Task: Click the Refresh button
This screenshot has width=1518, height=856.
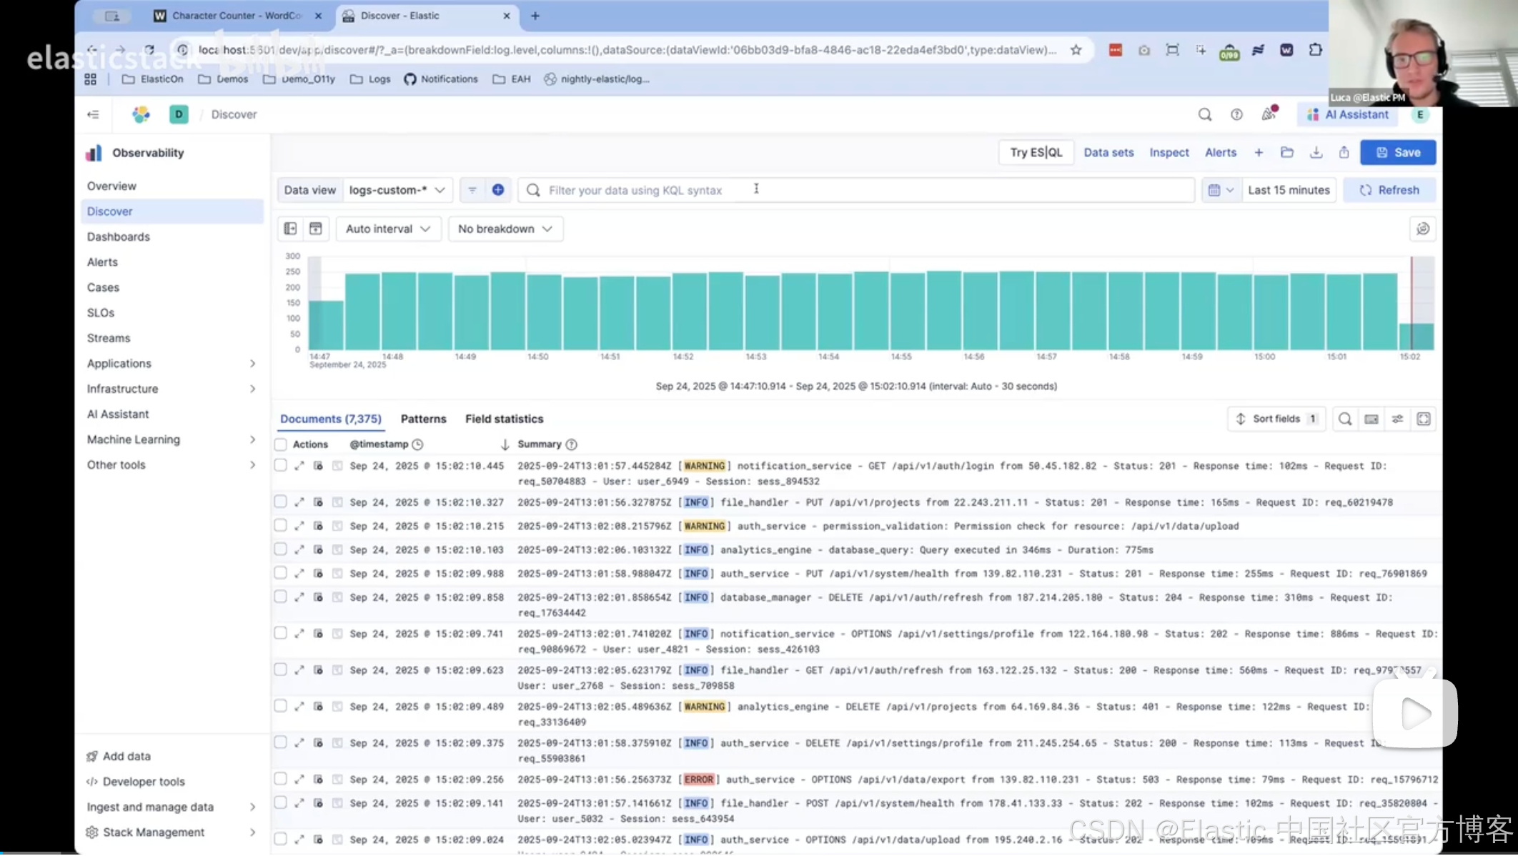Action: pyautogui.click(x=1389, y=190)
